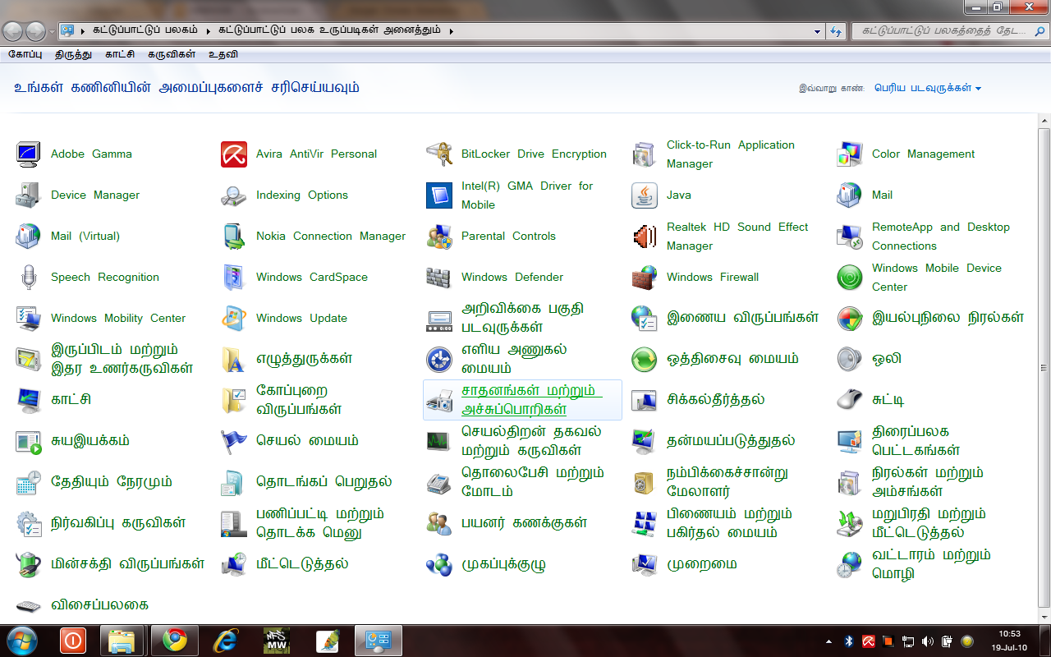Screen dimensions: 1051x657
Task: Click the refresh button beside address bar
Action: click(836, 31)
